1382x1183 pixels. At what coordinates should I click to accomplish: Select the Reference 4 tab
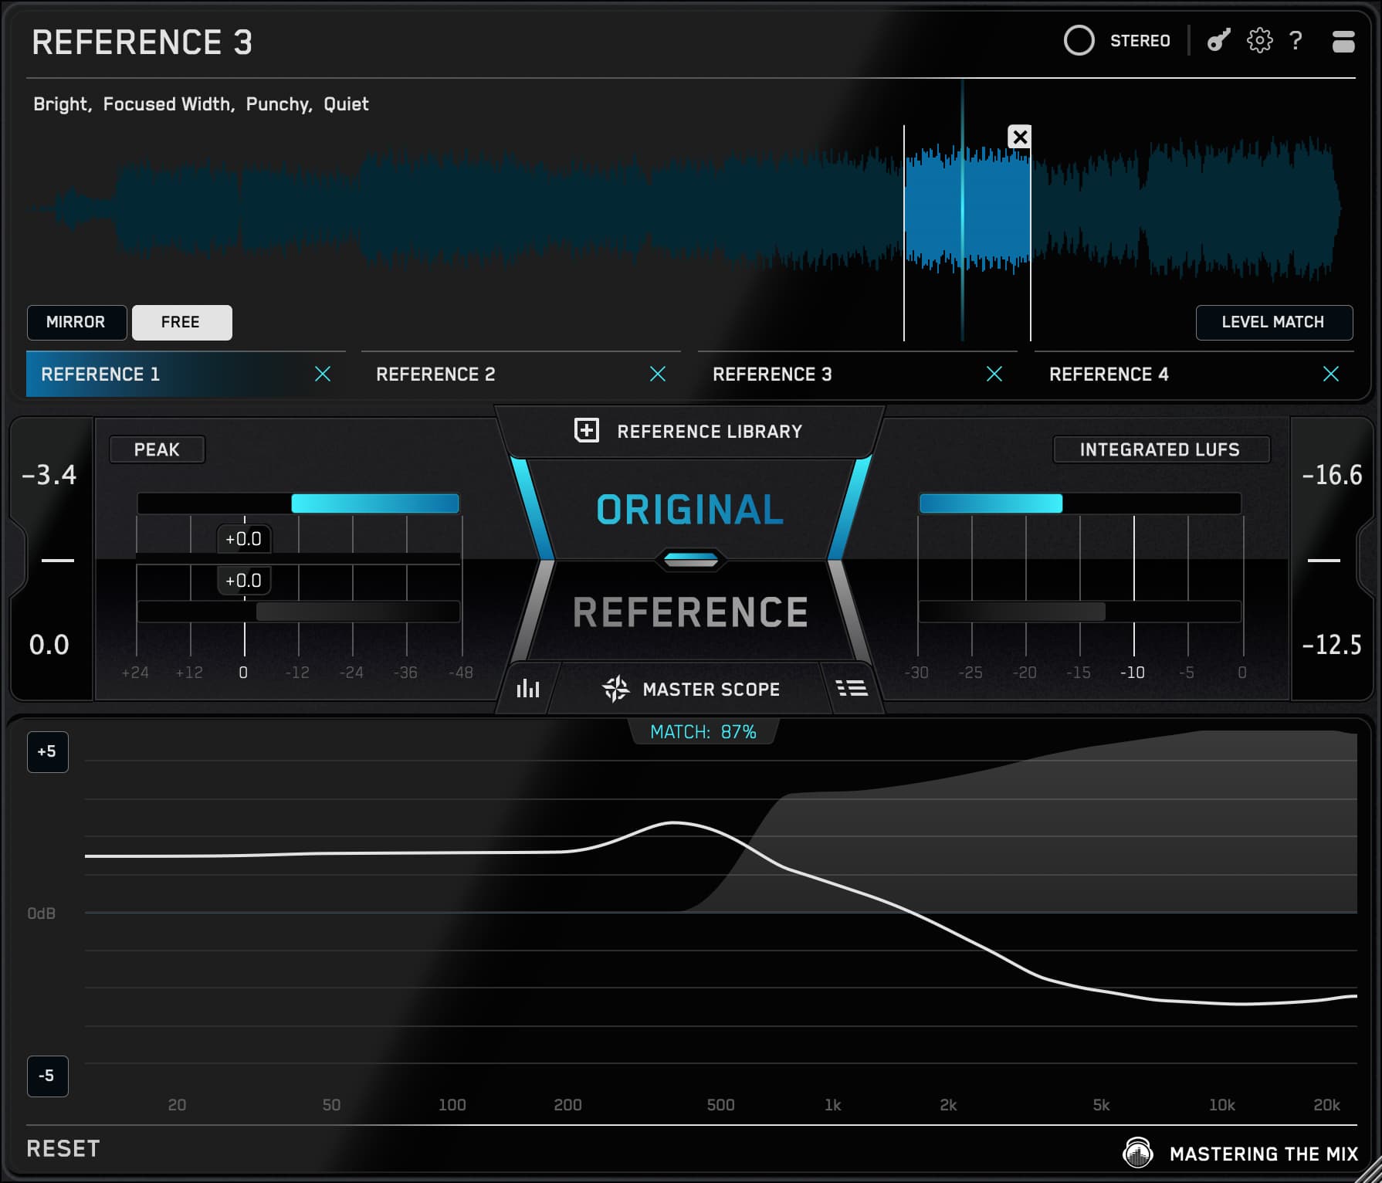(1109, 375)
